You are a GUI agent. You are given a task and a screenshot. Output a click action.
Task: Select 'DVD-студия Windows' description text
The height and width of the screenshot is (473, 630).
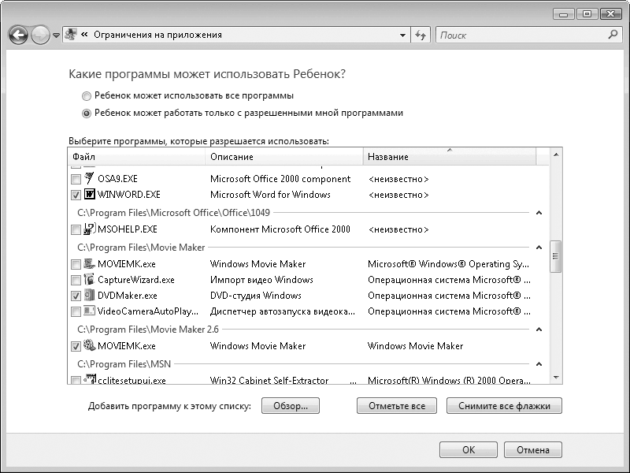tap(255, 296)
